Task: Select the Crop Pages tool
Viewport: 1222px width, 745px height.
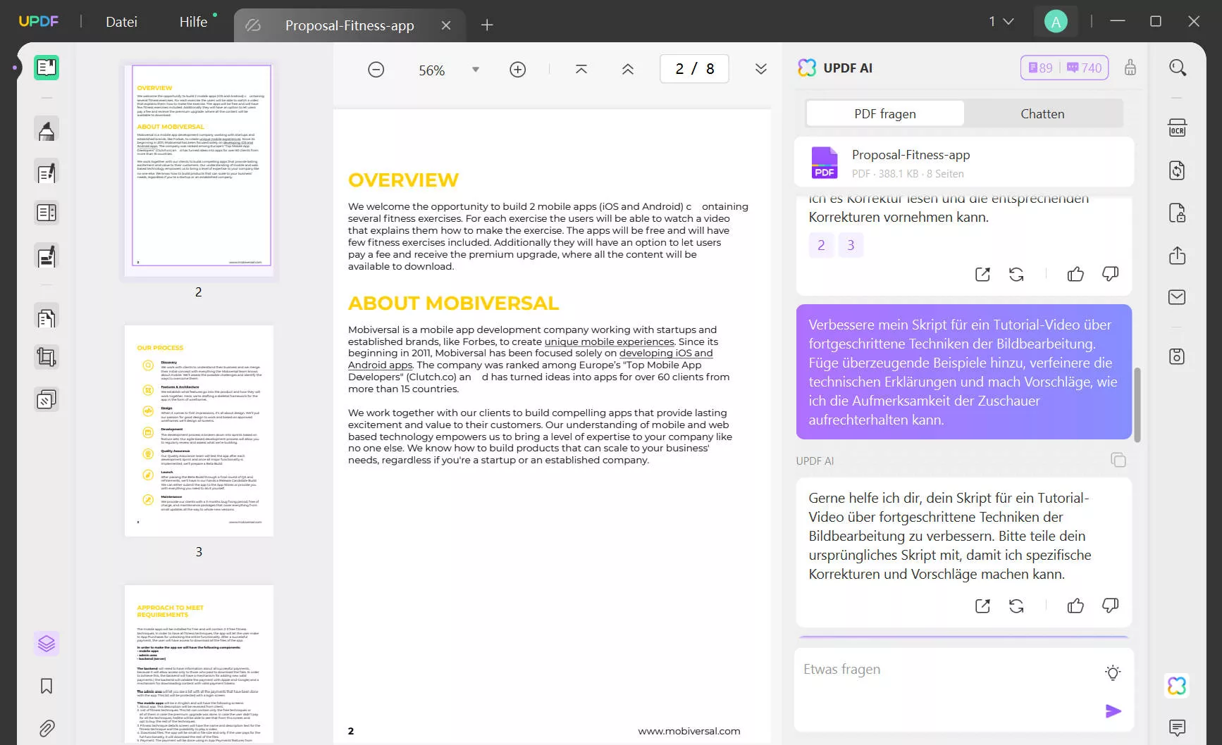Action: (x=47, y=357)
